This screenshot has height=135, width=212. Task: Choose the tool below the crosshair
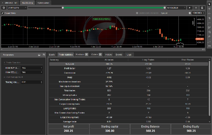point(209,13)
